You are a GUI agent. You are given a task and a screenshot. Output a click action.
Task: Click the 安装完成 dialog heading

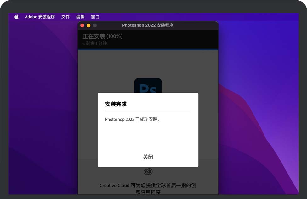click(116, 104)
